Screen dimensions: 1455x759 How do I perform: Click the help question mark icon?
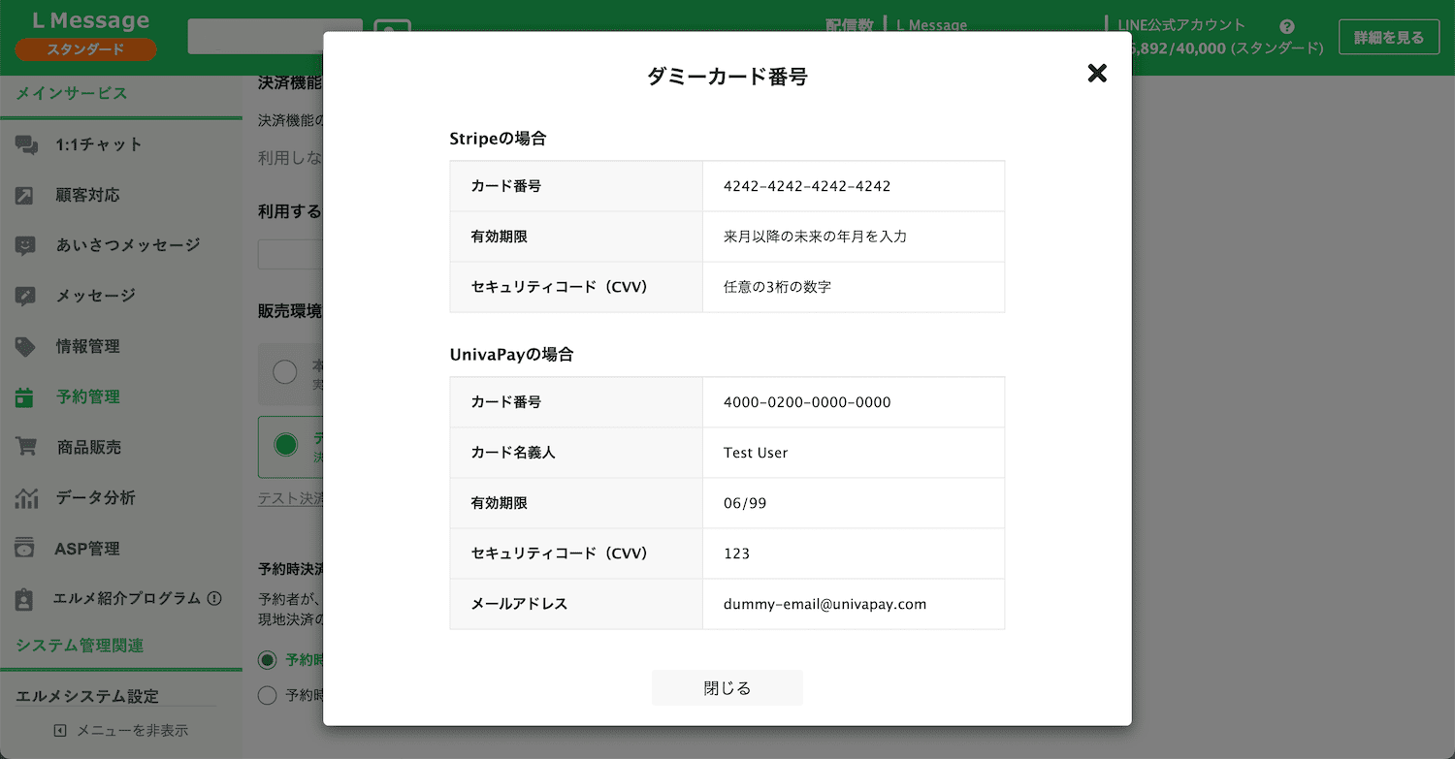point(1287,27)
